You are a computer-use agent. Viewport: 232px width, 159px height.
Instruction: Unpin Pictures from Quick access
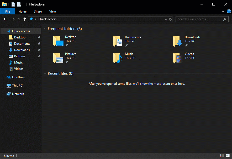point(39,56)
